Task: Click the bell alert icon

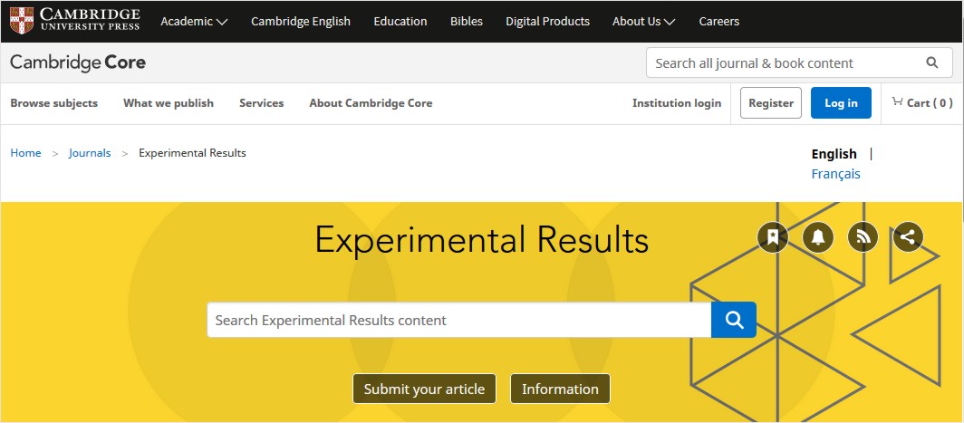Action: pyautogui.click(x=818, y=236)
